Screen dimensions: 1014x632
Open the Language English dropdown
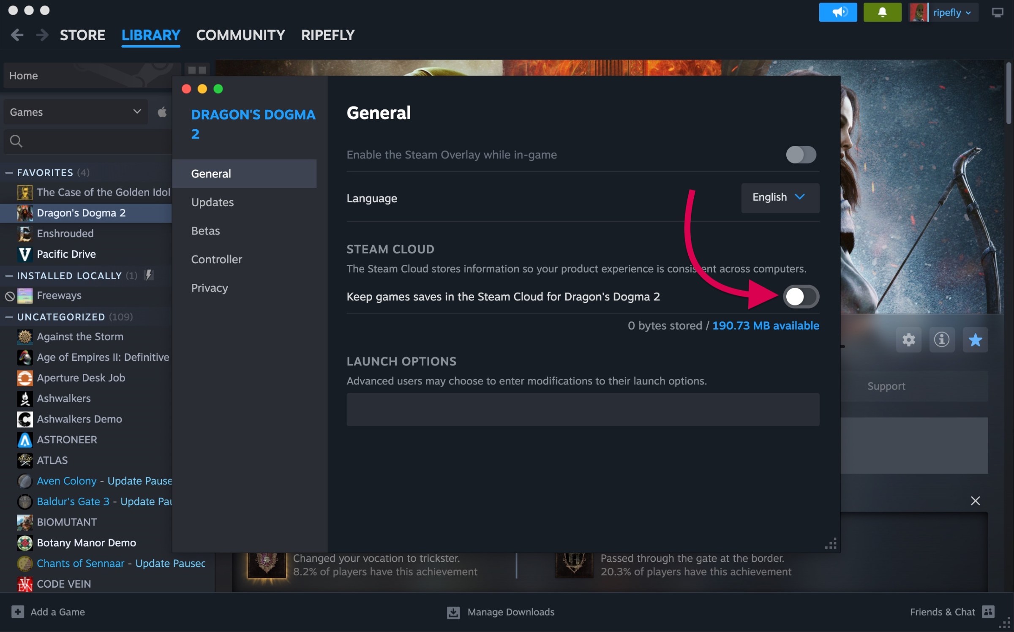tap(780, 198)
